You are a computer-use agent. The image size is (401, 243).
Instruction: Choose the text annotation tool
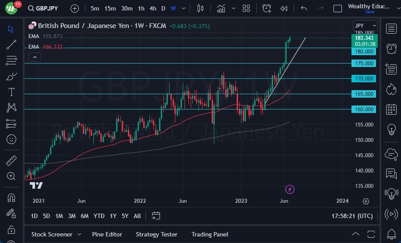pos(11,92)
